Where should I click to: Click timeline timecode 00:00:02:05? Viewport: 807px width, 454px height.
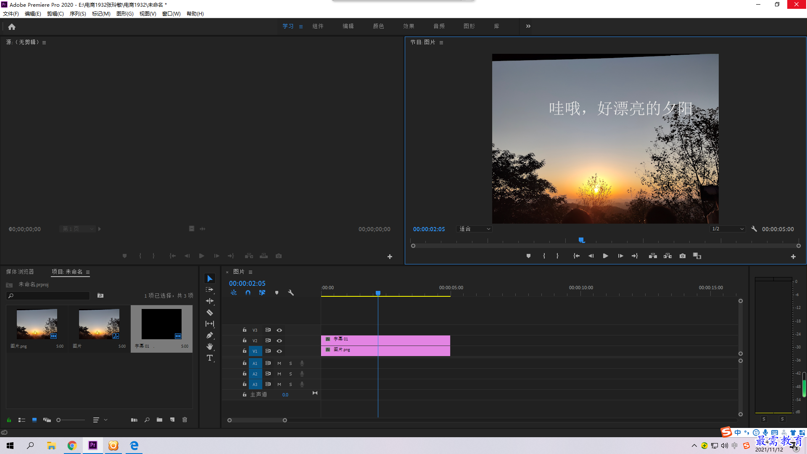click(247, 284)
